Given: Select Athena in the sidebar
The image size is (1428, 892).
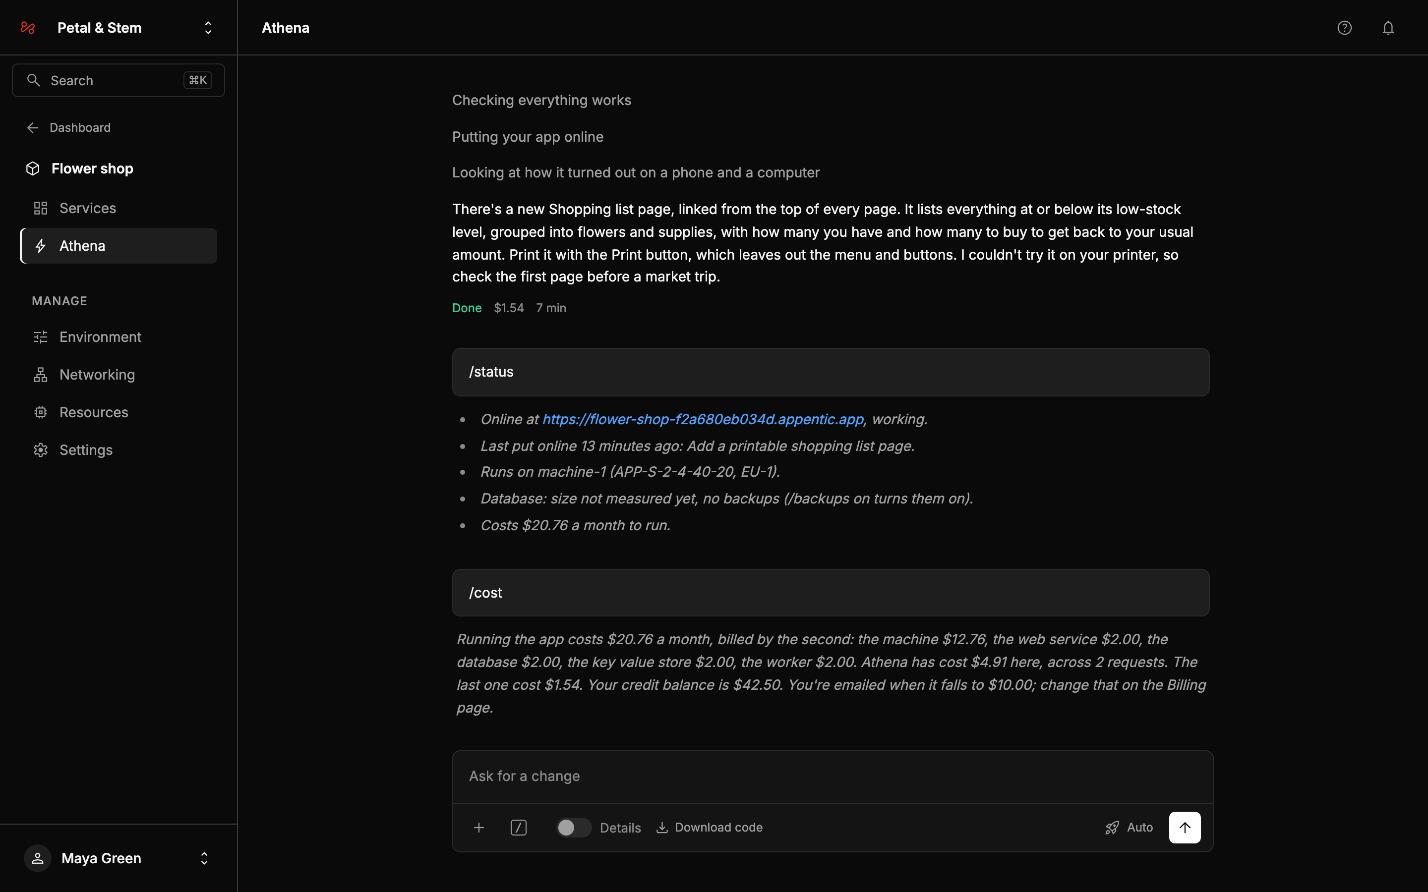Looking at the screenshot, I should tap(118, 246).
